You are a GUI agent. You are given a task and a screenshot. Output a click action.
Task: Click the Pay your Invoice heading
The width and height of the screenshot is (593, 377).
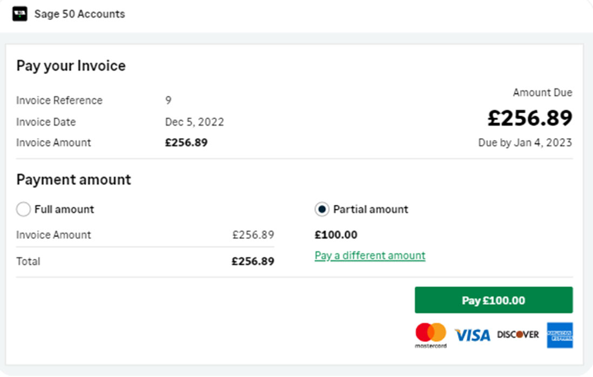pyautogui.click(x=71, y=66)
